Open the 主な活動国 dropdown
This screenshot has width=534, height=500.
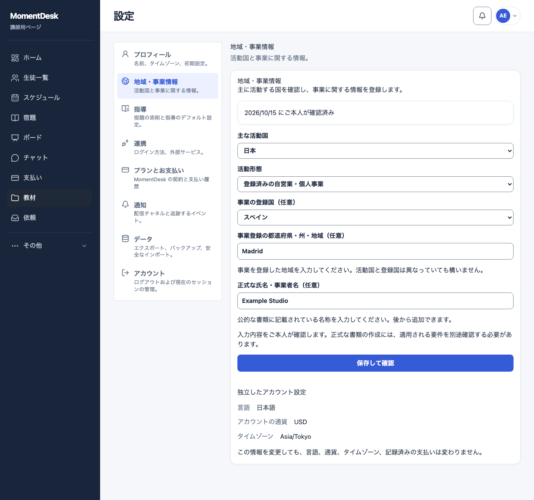click(375, 151)
